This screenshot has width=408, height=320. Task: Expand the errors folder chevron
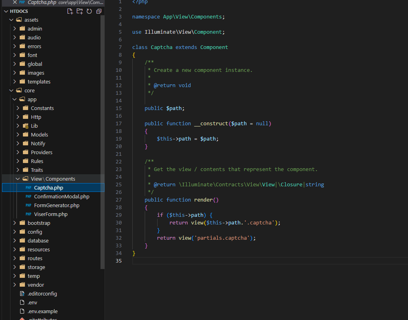click(14, 46)
